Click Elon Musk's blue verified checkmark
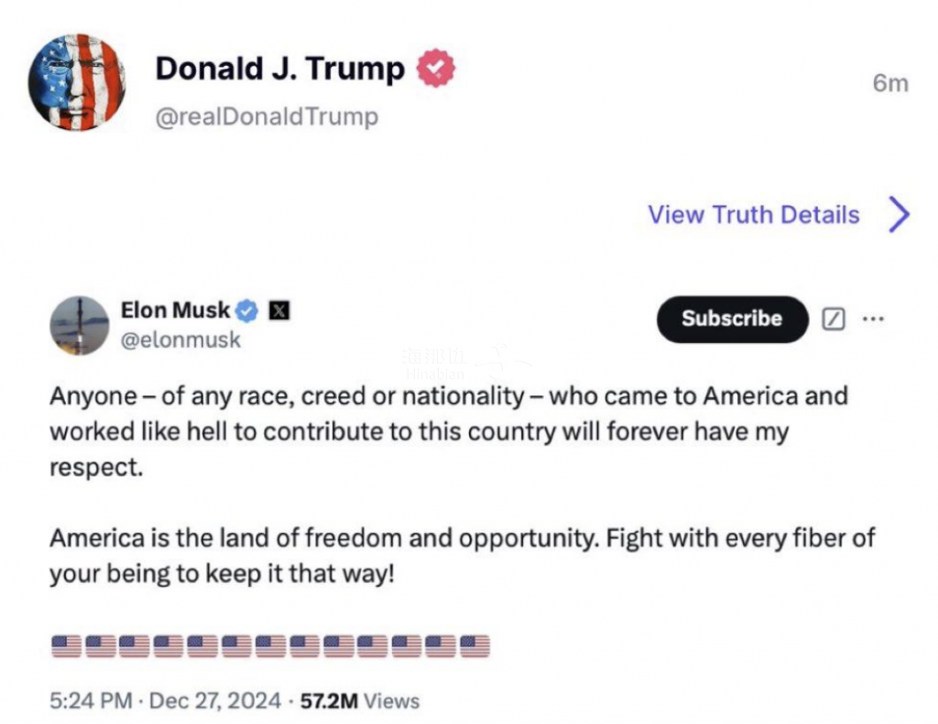The width and height of the screenshot is (938, 724). coord(246,311)
